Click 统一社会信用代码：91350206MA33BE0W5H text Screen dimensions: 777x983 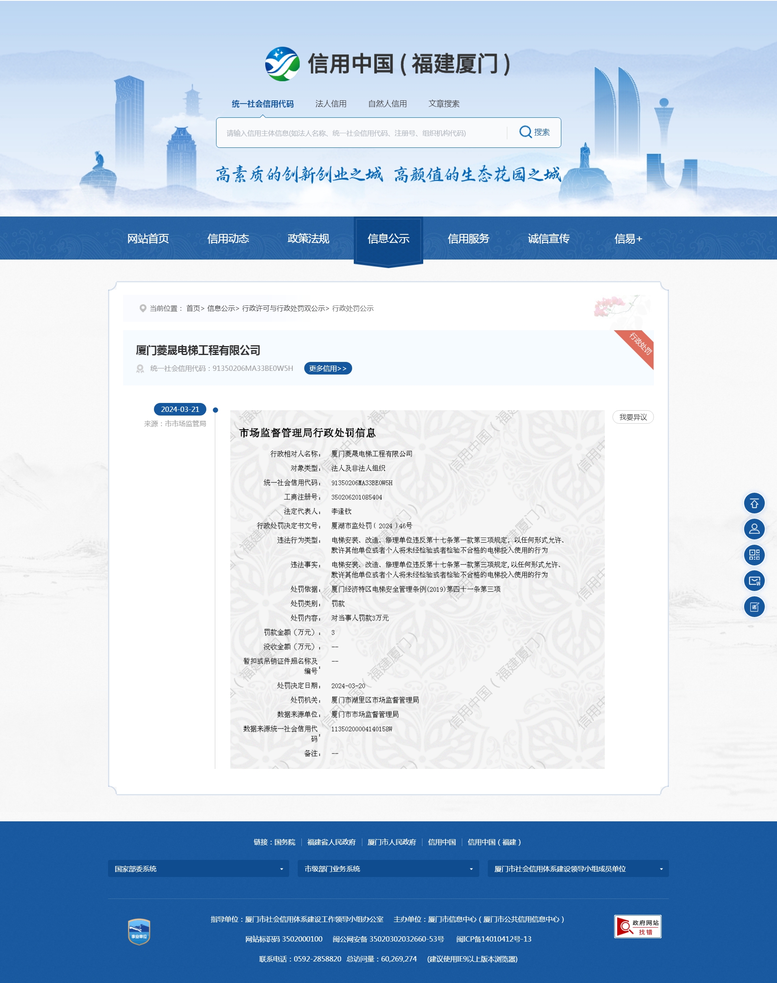coord(221,368)
